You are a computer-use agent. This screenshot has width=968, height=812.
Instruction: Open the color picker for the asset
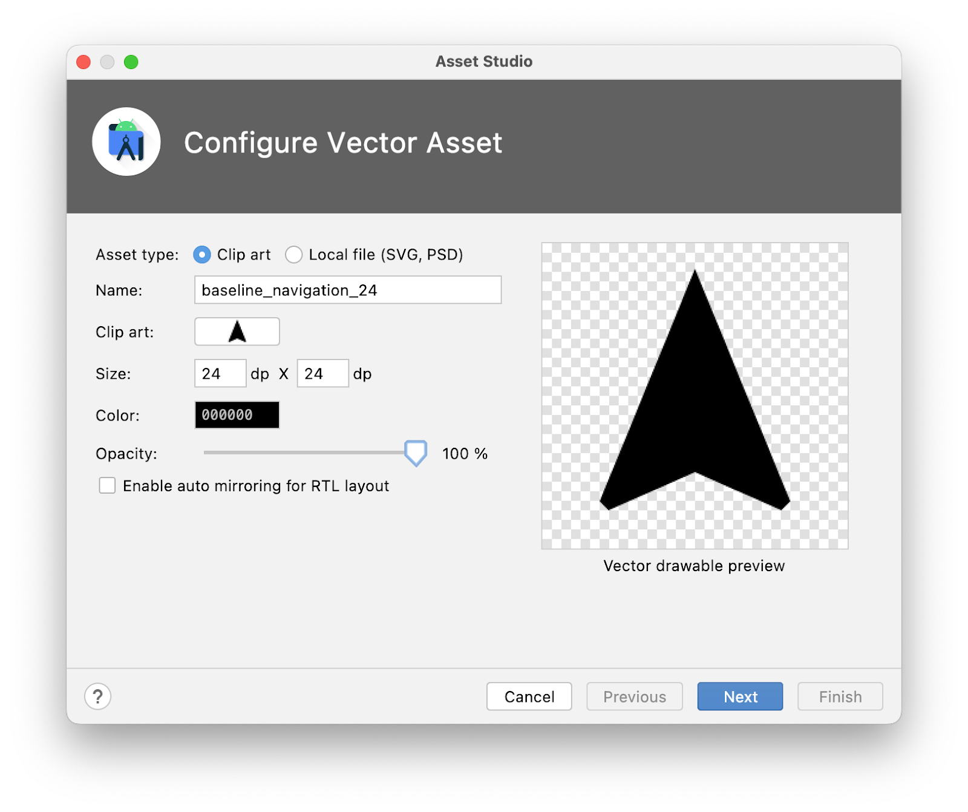pyautogui.click(x=237, y=415)
